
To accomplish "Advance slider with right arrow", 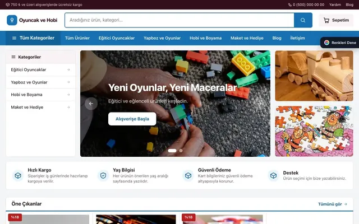I will coord(260,104).
